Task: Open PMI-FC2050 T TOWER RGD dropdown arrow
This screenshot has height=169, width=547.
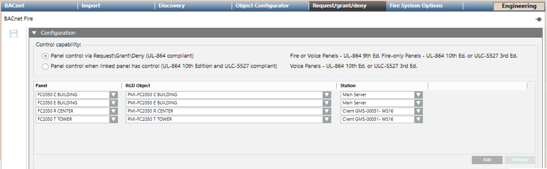Action: tap(327, 119)
